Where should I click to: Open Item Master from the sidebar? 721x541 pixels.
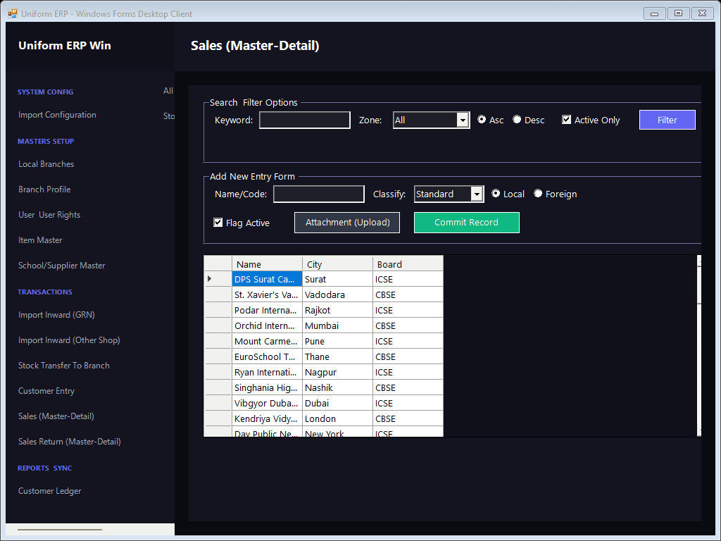[40, 240]
